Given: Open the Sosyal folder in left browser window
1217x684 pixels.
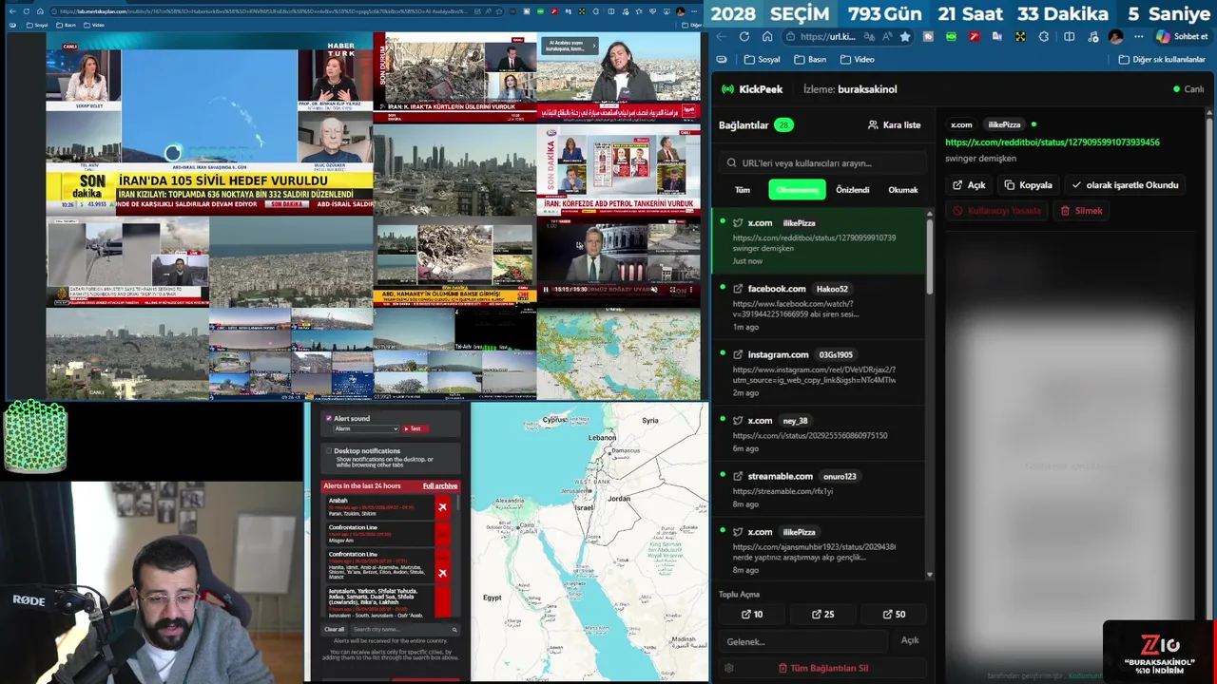Looking at the screenshot, I should (36, 25).
